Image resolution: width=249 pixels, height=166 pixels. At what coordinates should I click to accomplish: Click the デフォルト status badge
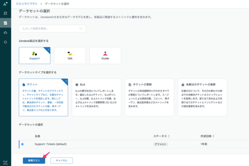click(160, 144)
